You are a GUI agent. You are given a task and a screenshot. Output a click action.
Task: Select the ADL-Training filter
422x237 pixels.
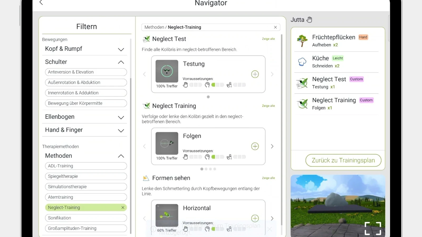86,166
